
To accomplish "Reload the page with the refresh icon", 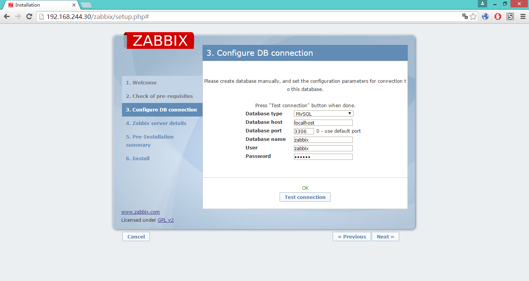I will pos(29,17).
